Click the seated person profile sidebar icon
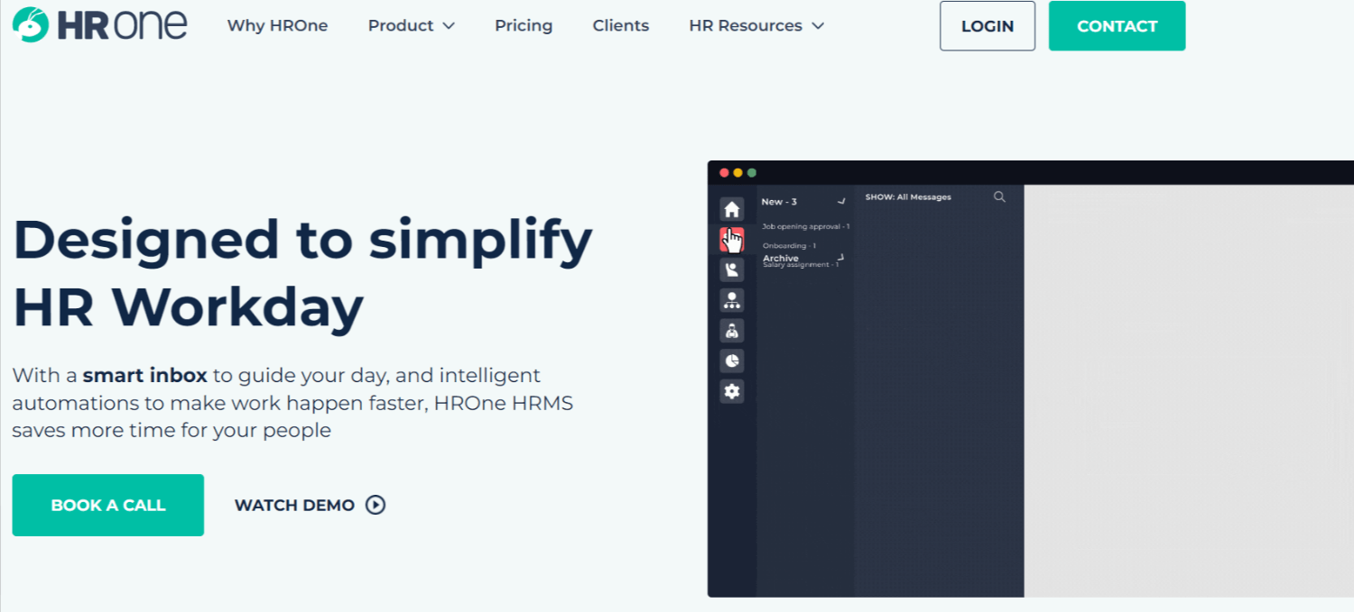Image resolution: width=1354 pixels, height=612 pixels. [732, 269]
